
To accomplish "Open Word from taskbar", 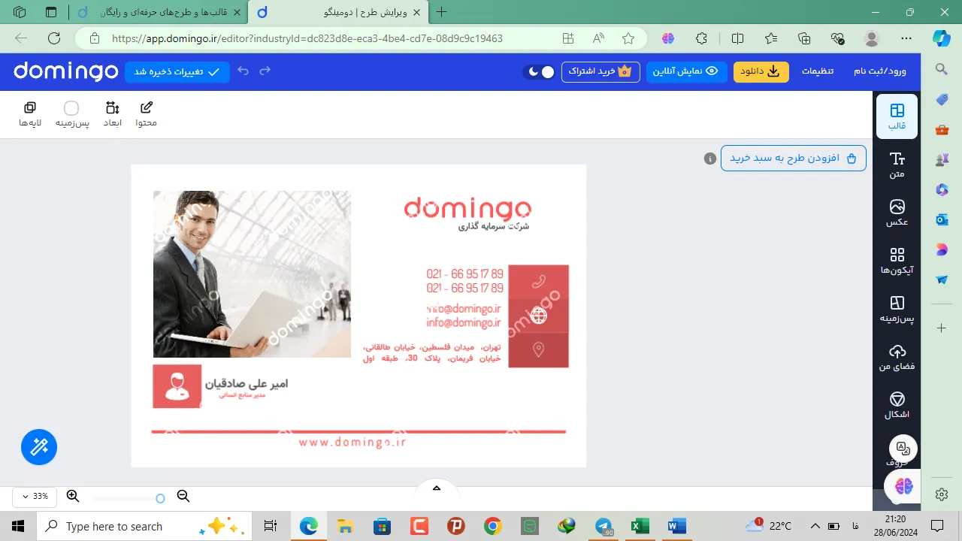I will click(676, 526).
